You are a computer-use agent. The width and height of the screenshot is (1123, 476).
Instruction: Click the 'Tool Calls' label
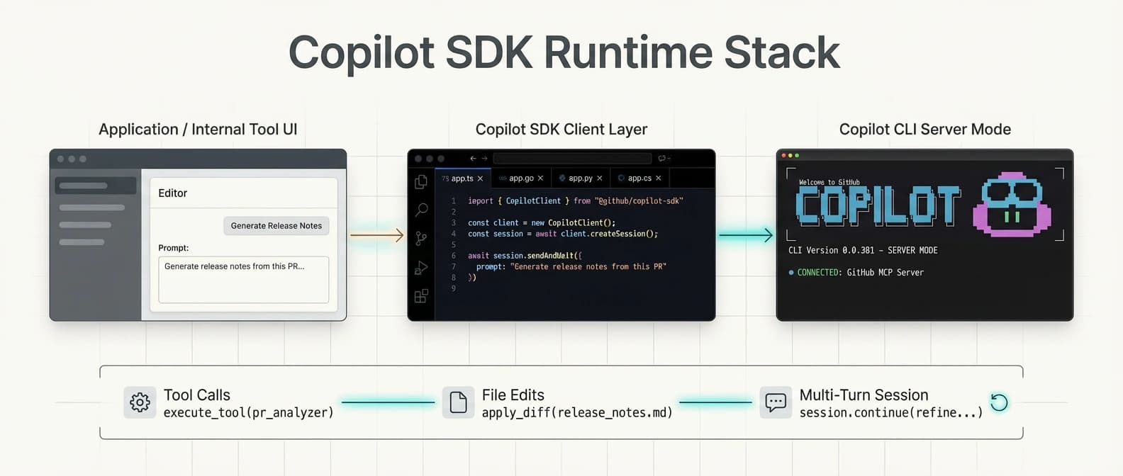click(x=197, y=395)
